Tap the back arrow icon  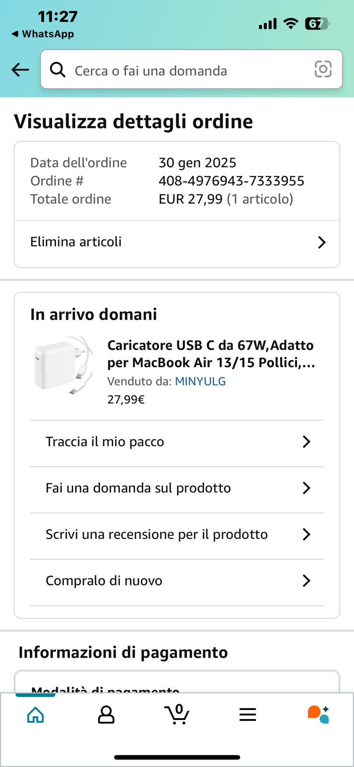coord(20,70)
